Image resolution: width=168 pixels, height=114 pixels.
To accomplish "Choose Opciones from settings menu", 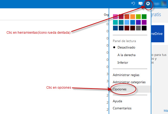I will (x=119, y=89).
